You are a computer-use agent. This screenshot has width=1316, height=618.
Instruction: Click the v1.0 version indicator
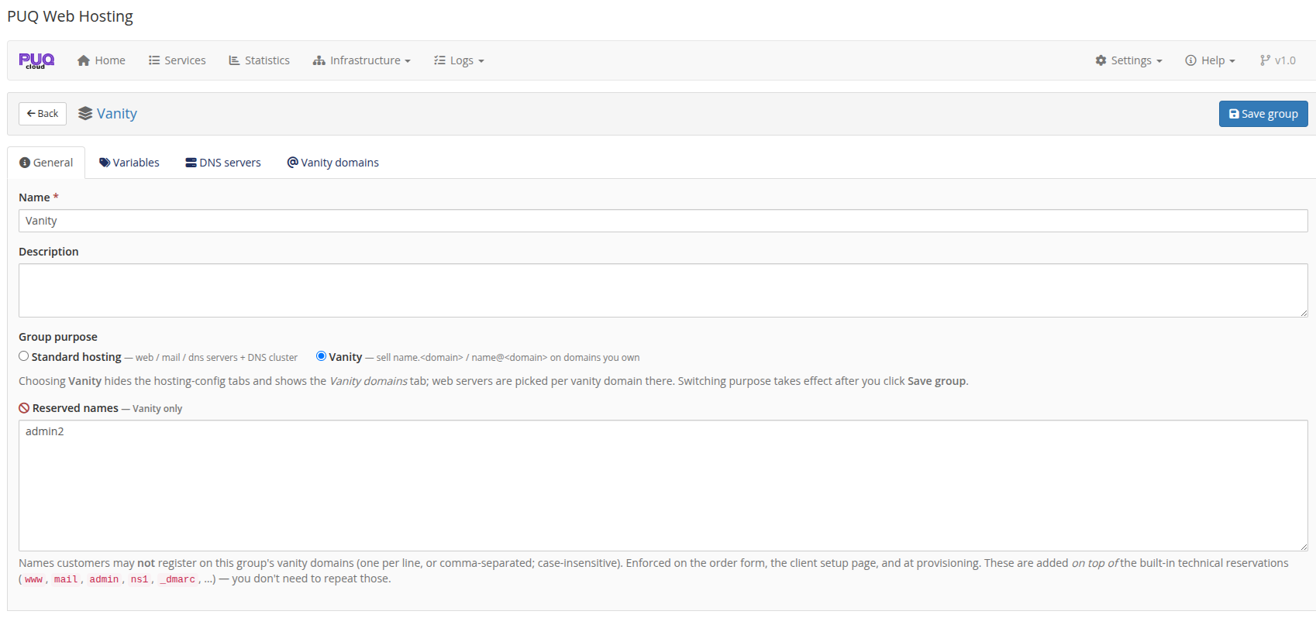[1277, 60]
